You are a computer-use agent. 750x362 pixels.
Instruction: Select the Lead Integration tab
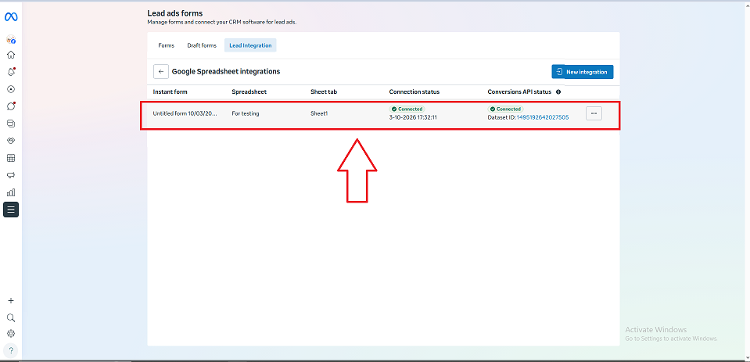point(250,45)
